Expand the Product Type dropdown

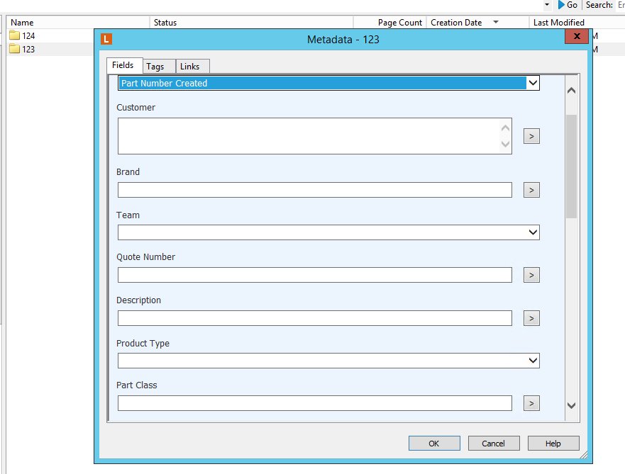(533, 361)
